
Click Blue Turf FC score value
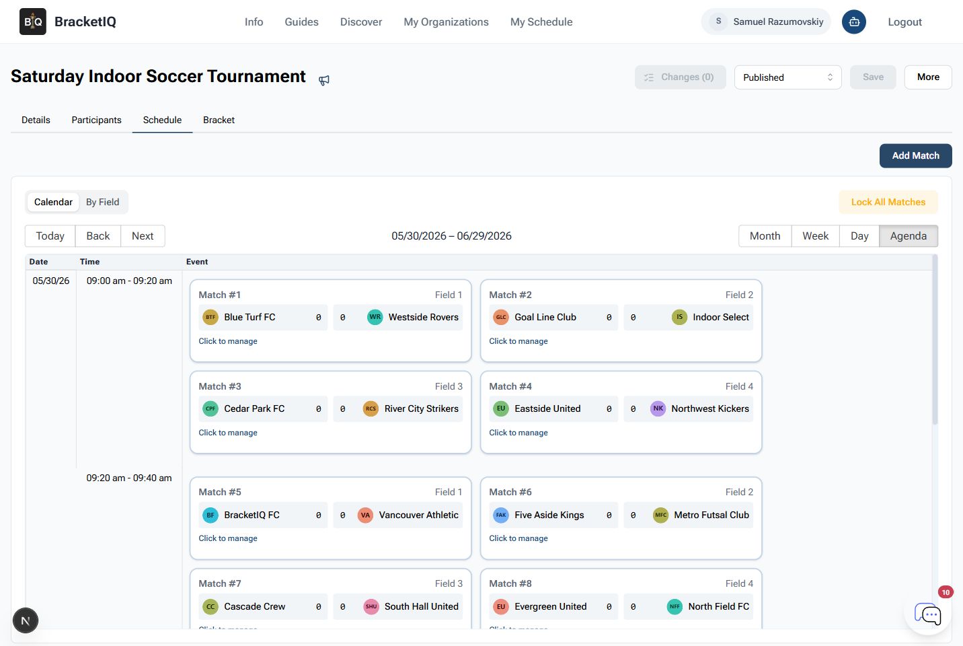(x=319, y=318)
